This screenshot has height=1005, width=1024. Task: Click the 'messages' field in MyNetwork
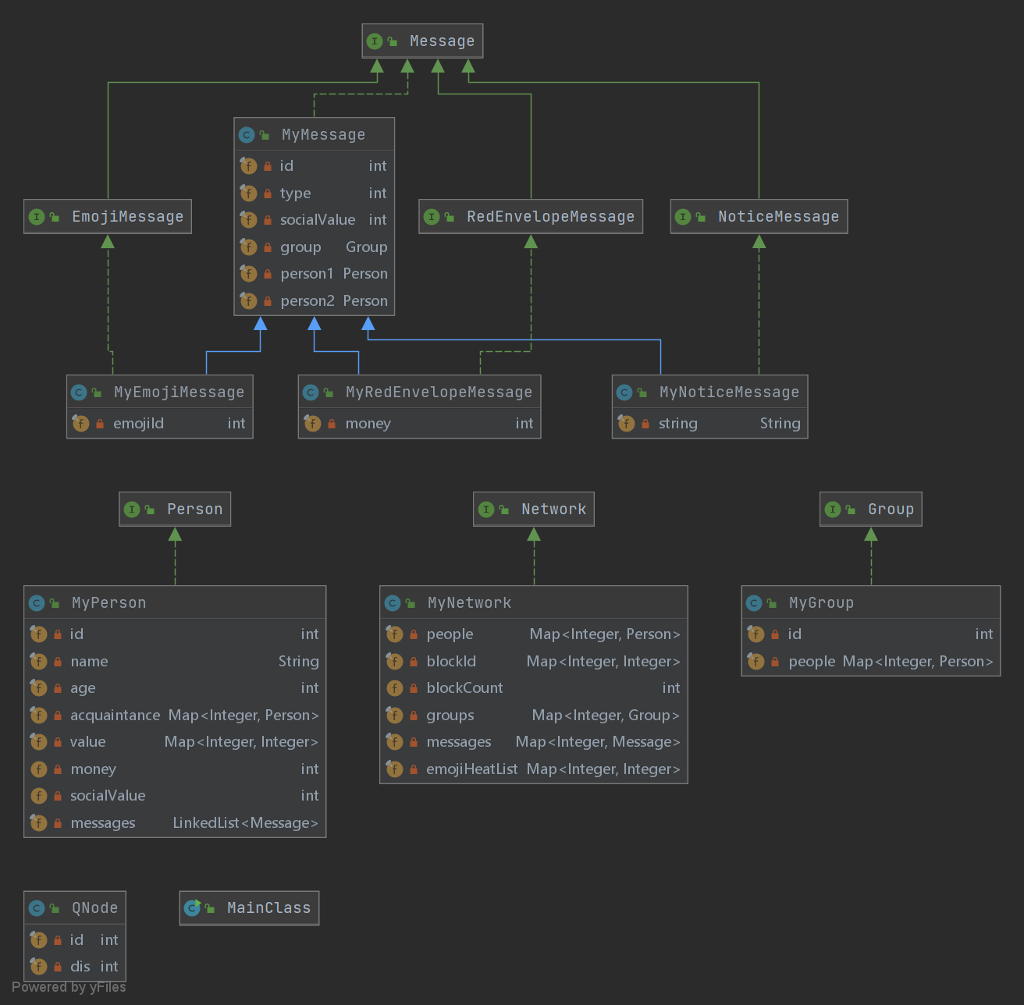pyautogui.click(x=460, y=742)
